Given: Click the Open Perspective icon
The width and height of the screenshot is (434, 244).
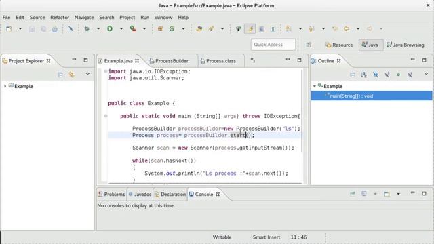Looking at the screenshot, I should 309,45.
